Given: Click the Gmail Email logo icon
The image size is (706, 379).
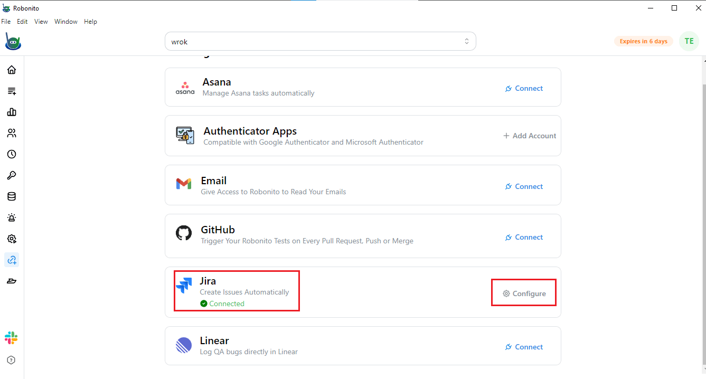Looking at the screenshot, I should coord(184,184).
